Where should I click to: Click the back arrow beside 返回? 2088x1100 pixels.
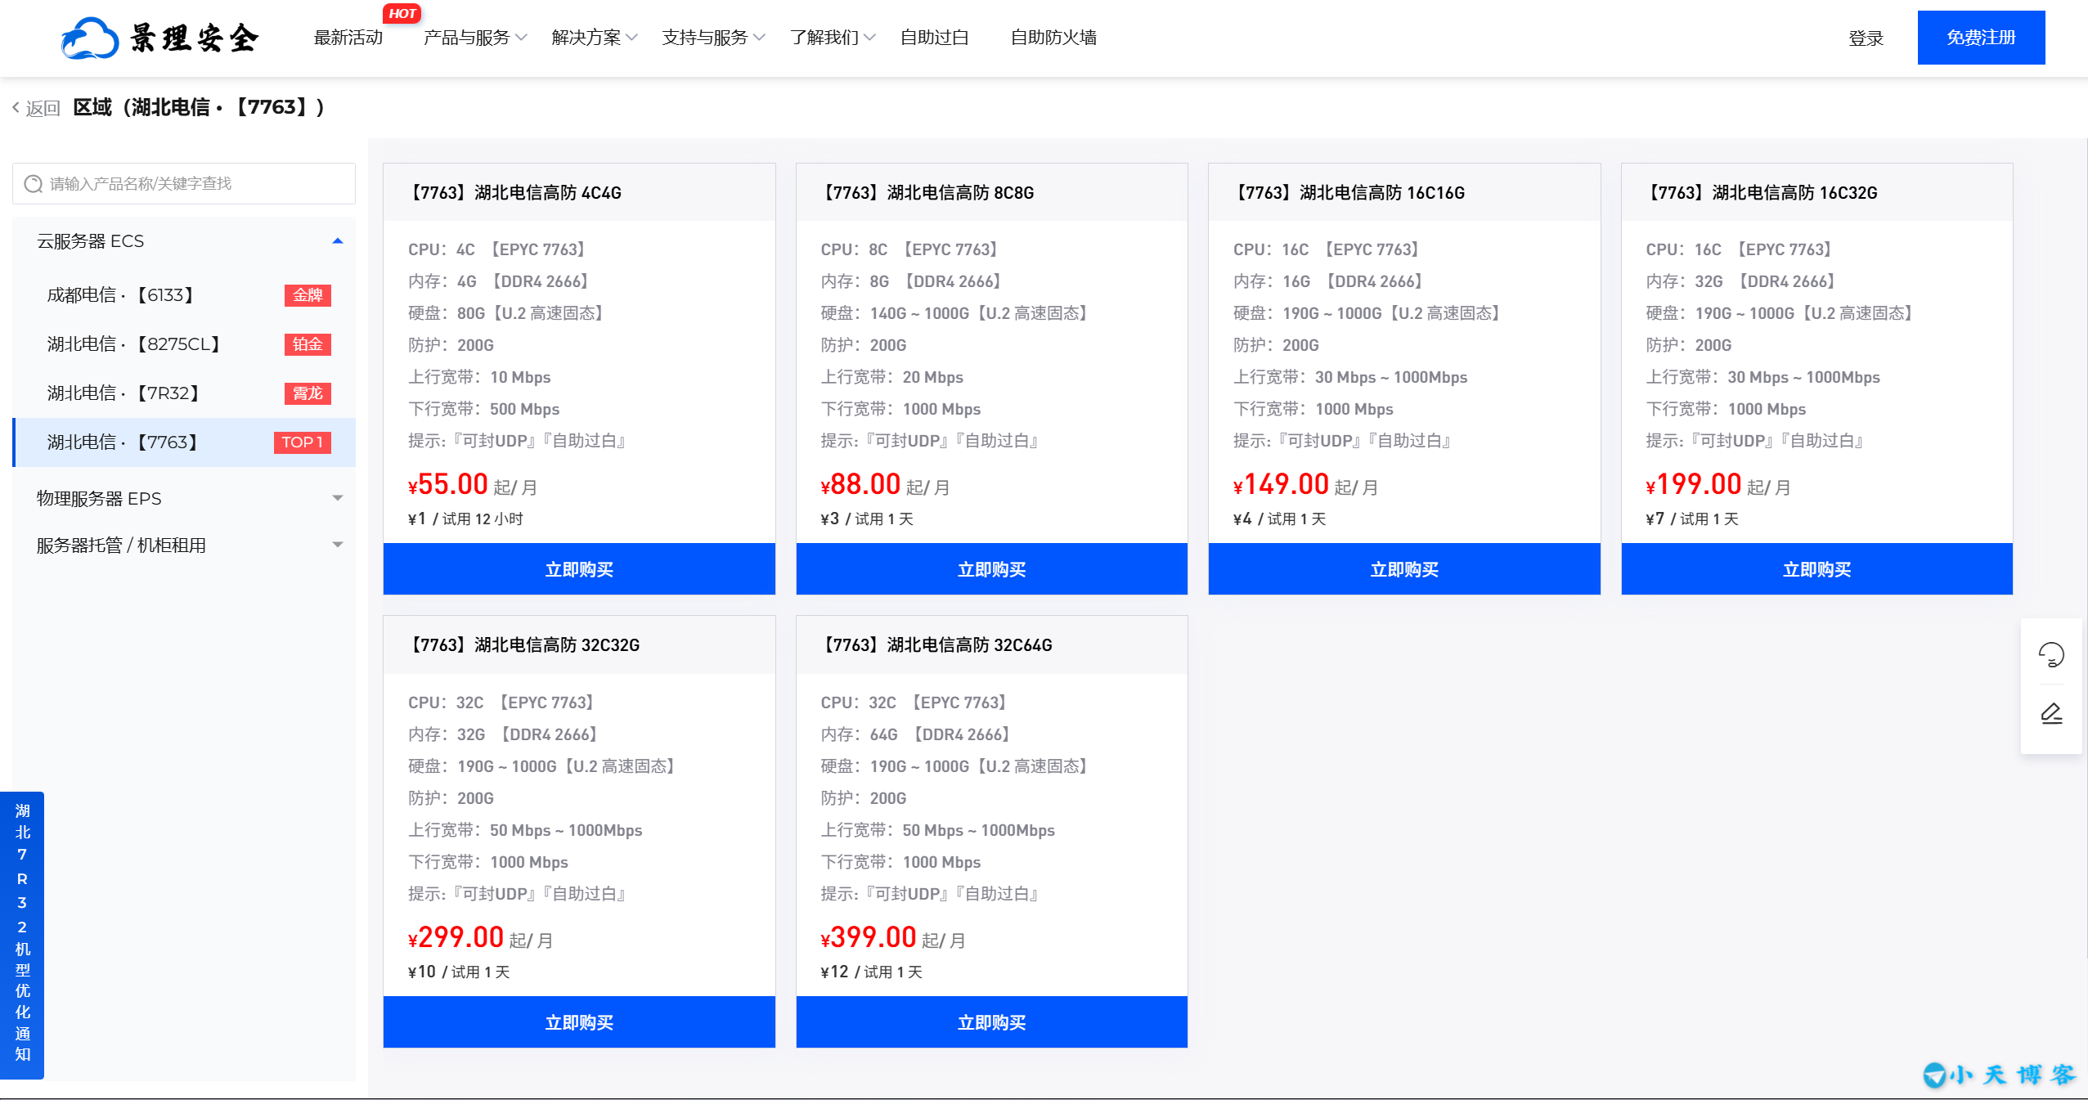[16, 107]
